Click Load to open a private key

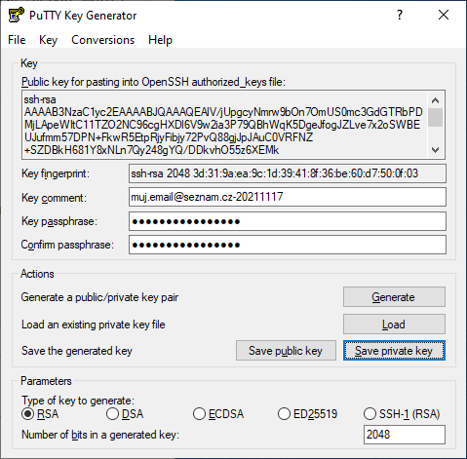[394, 324]
